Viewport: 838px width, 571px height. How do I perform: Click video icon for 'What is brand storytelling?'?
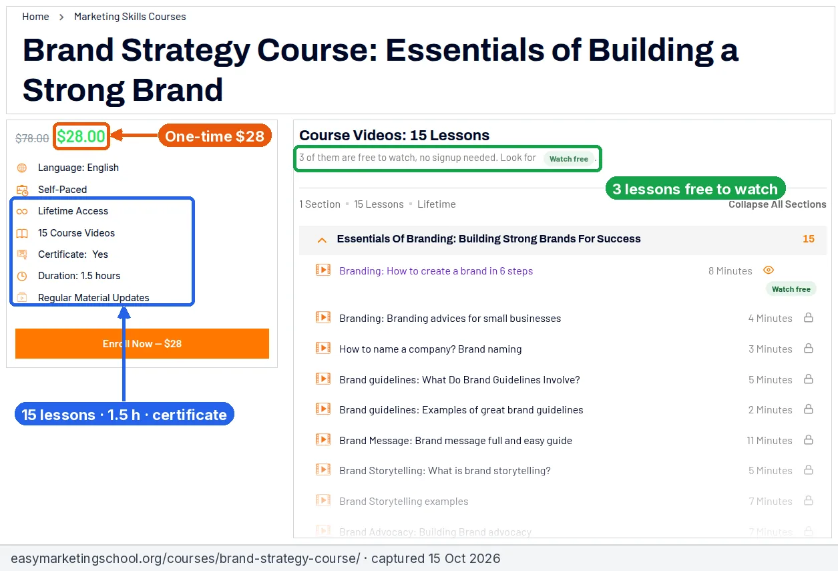[x=323, y=470]
